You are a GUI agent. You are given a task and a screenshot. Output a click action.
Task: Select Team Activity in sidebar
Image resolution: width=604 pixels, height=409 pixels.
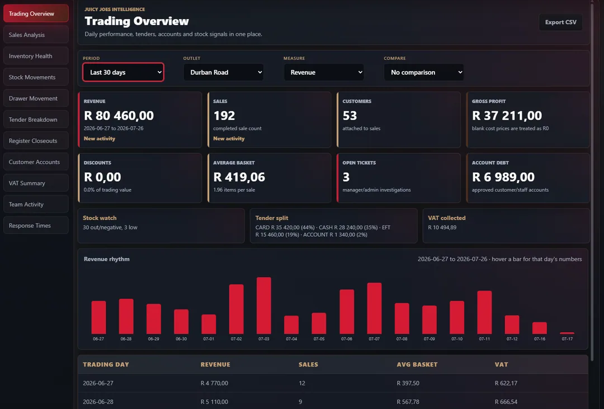point(36,204)
